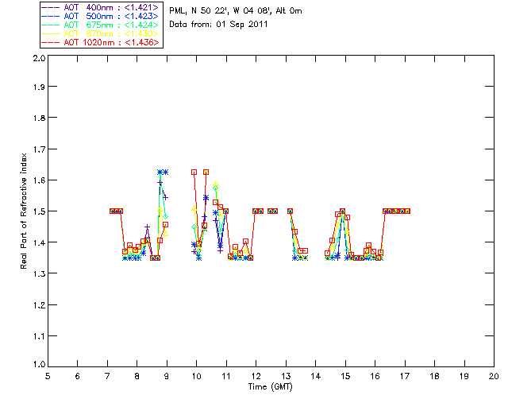Image resolution: width=508 pixels, height=407 pixels.
Task: Click the x-axis tick label 19
Action: [x=464, y=376]
